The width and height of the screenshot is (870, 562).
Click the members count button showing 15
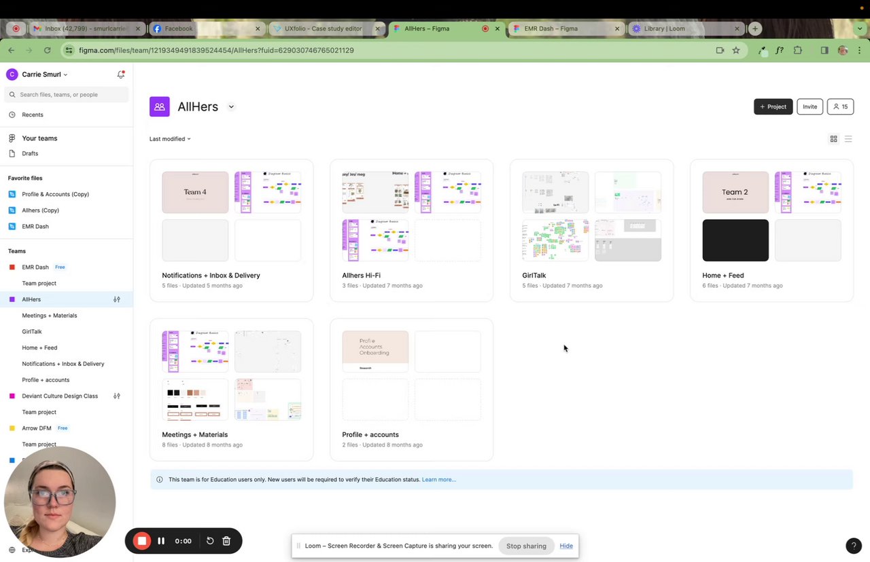coord(840,107)
